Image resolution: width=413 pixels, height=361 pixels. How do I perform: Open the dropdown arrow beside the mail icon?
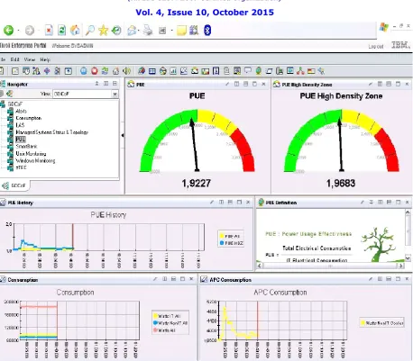pos(139,31)
